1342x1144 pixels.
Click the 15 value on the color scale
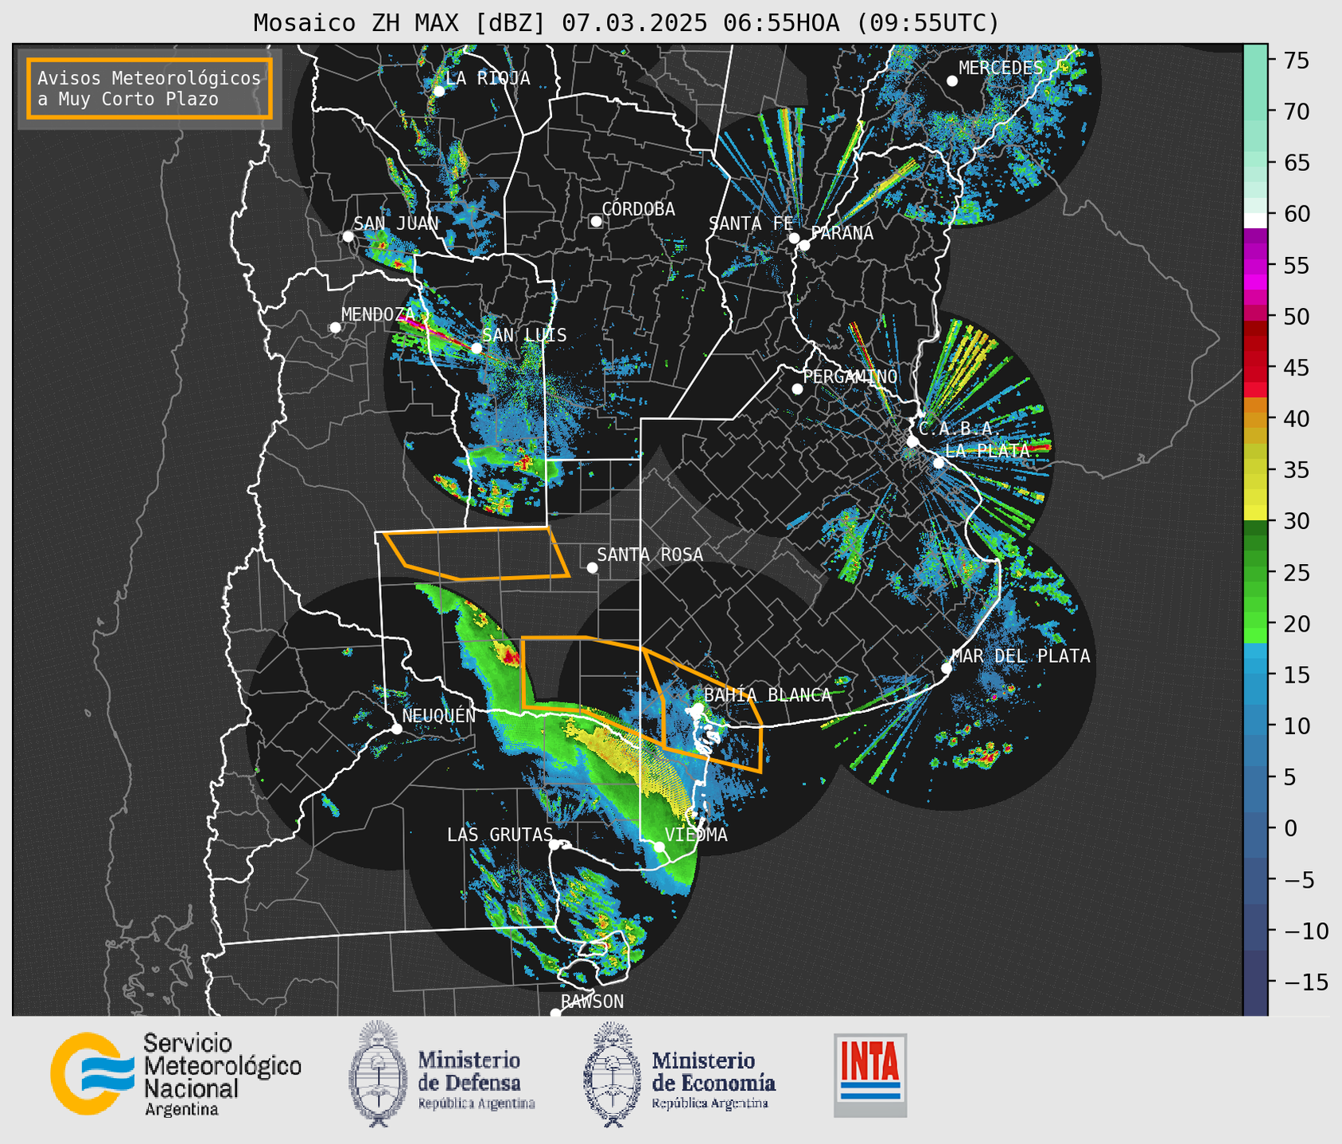[1296, 675]
